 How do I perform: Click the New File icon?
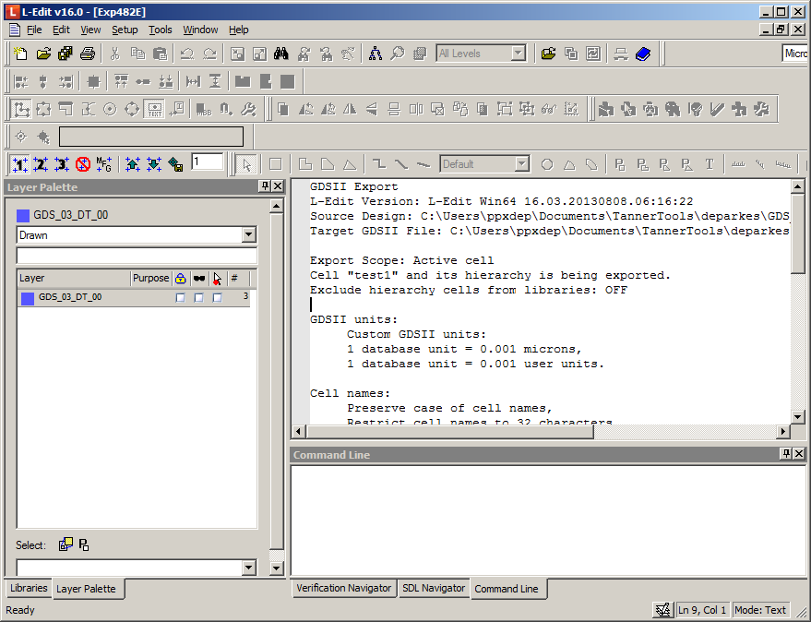click(x=20, y=54)
